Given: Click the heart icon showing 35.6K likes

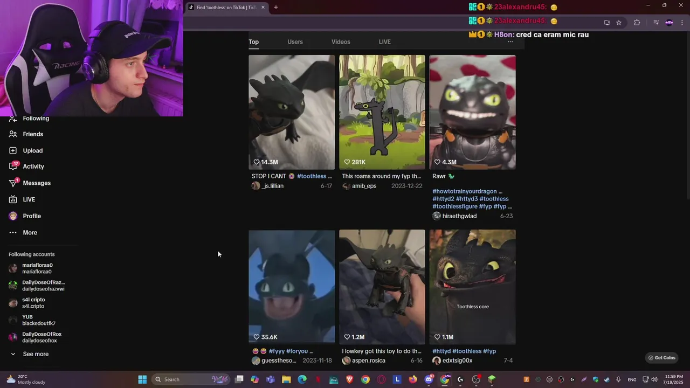Looking at the screenshot, I should (x=257, y=337).
